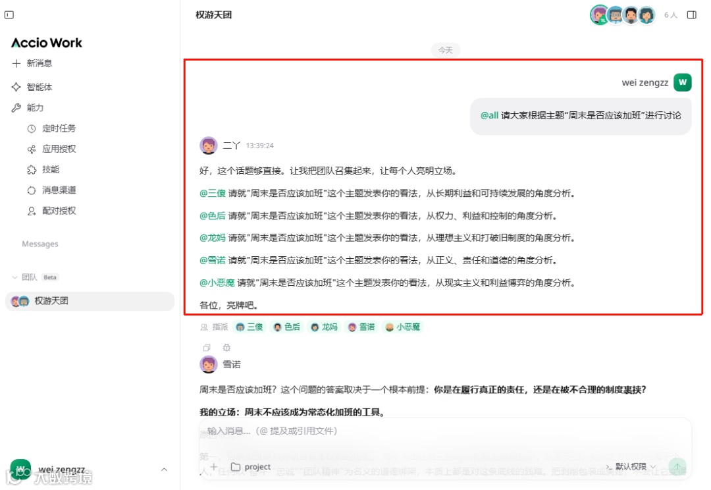This screenshot has width=711, height=490.
Task: Click the clock icon beside 定时任务
Action: click(32, 129)
